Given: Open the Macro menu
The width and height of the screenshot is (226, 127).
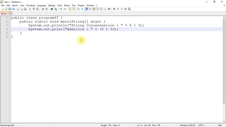Looking at the screenshot, I should [67, 6].
